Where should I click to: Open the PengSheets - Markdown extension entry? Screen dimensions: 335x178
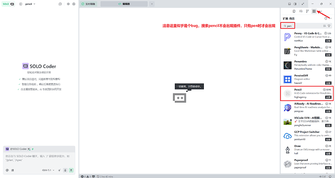click(307, 51)
